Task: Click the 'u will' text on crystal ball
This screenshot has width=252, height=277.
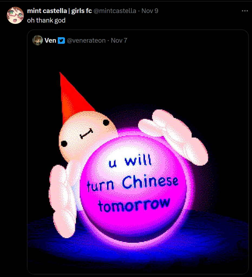Action: (130, 160)
